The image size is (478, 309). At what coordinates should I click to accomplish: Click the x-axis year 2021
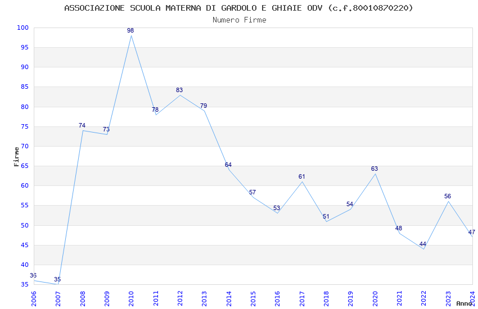(400, 299)
